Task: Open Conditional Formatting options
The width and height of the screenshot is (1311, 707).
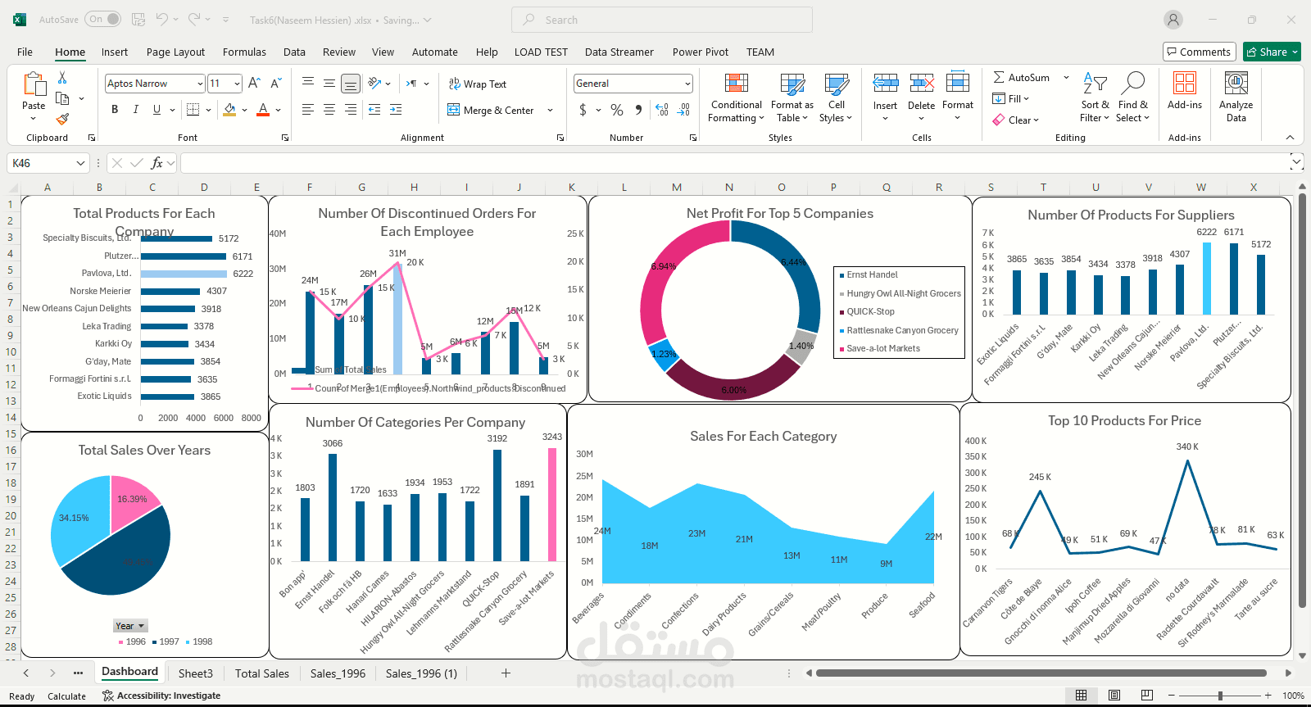Action: click(736, 98)
